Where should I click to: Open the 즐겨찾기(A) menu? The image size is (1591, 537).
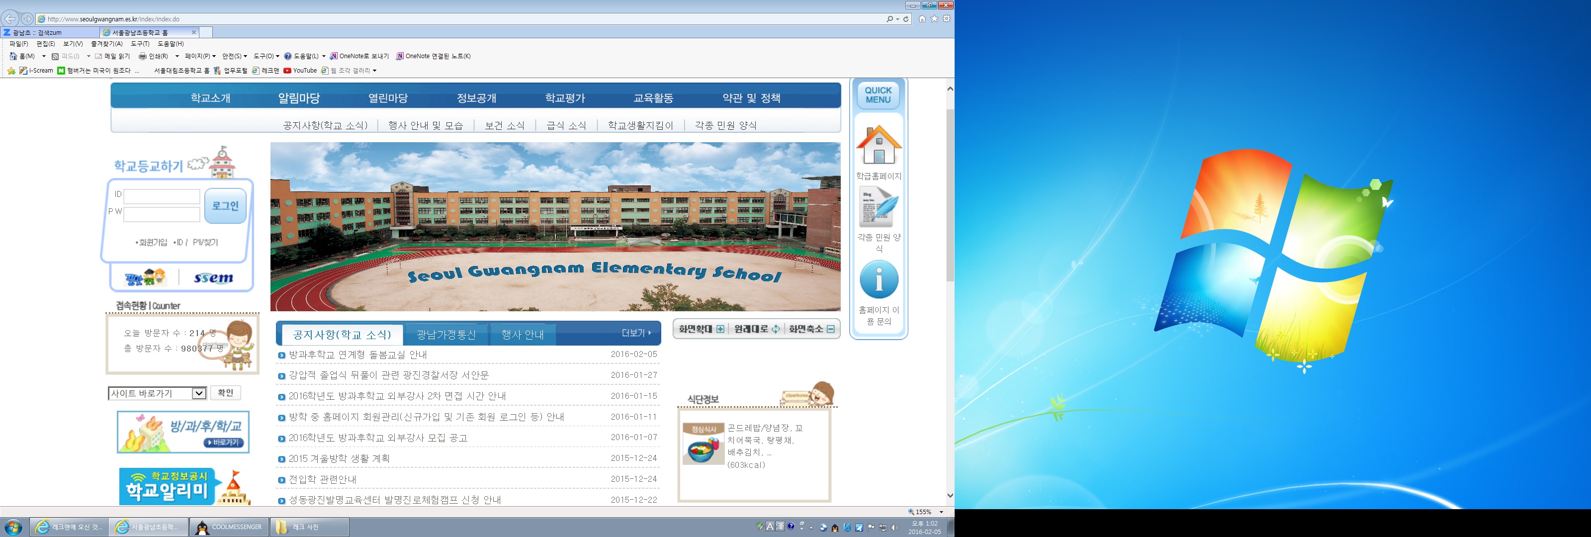pyautogui.click(x=107, y=44)
